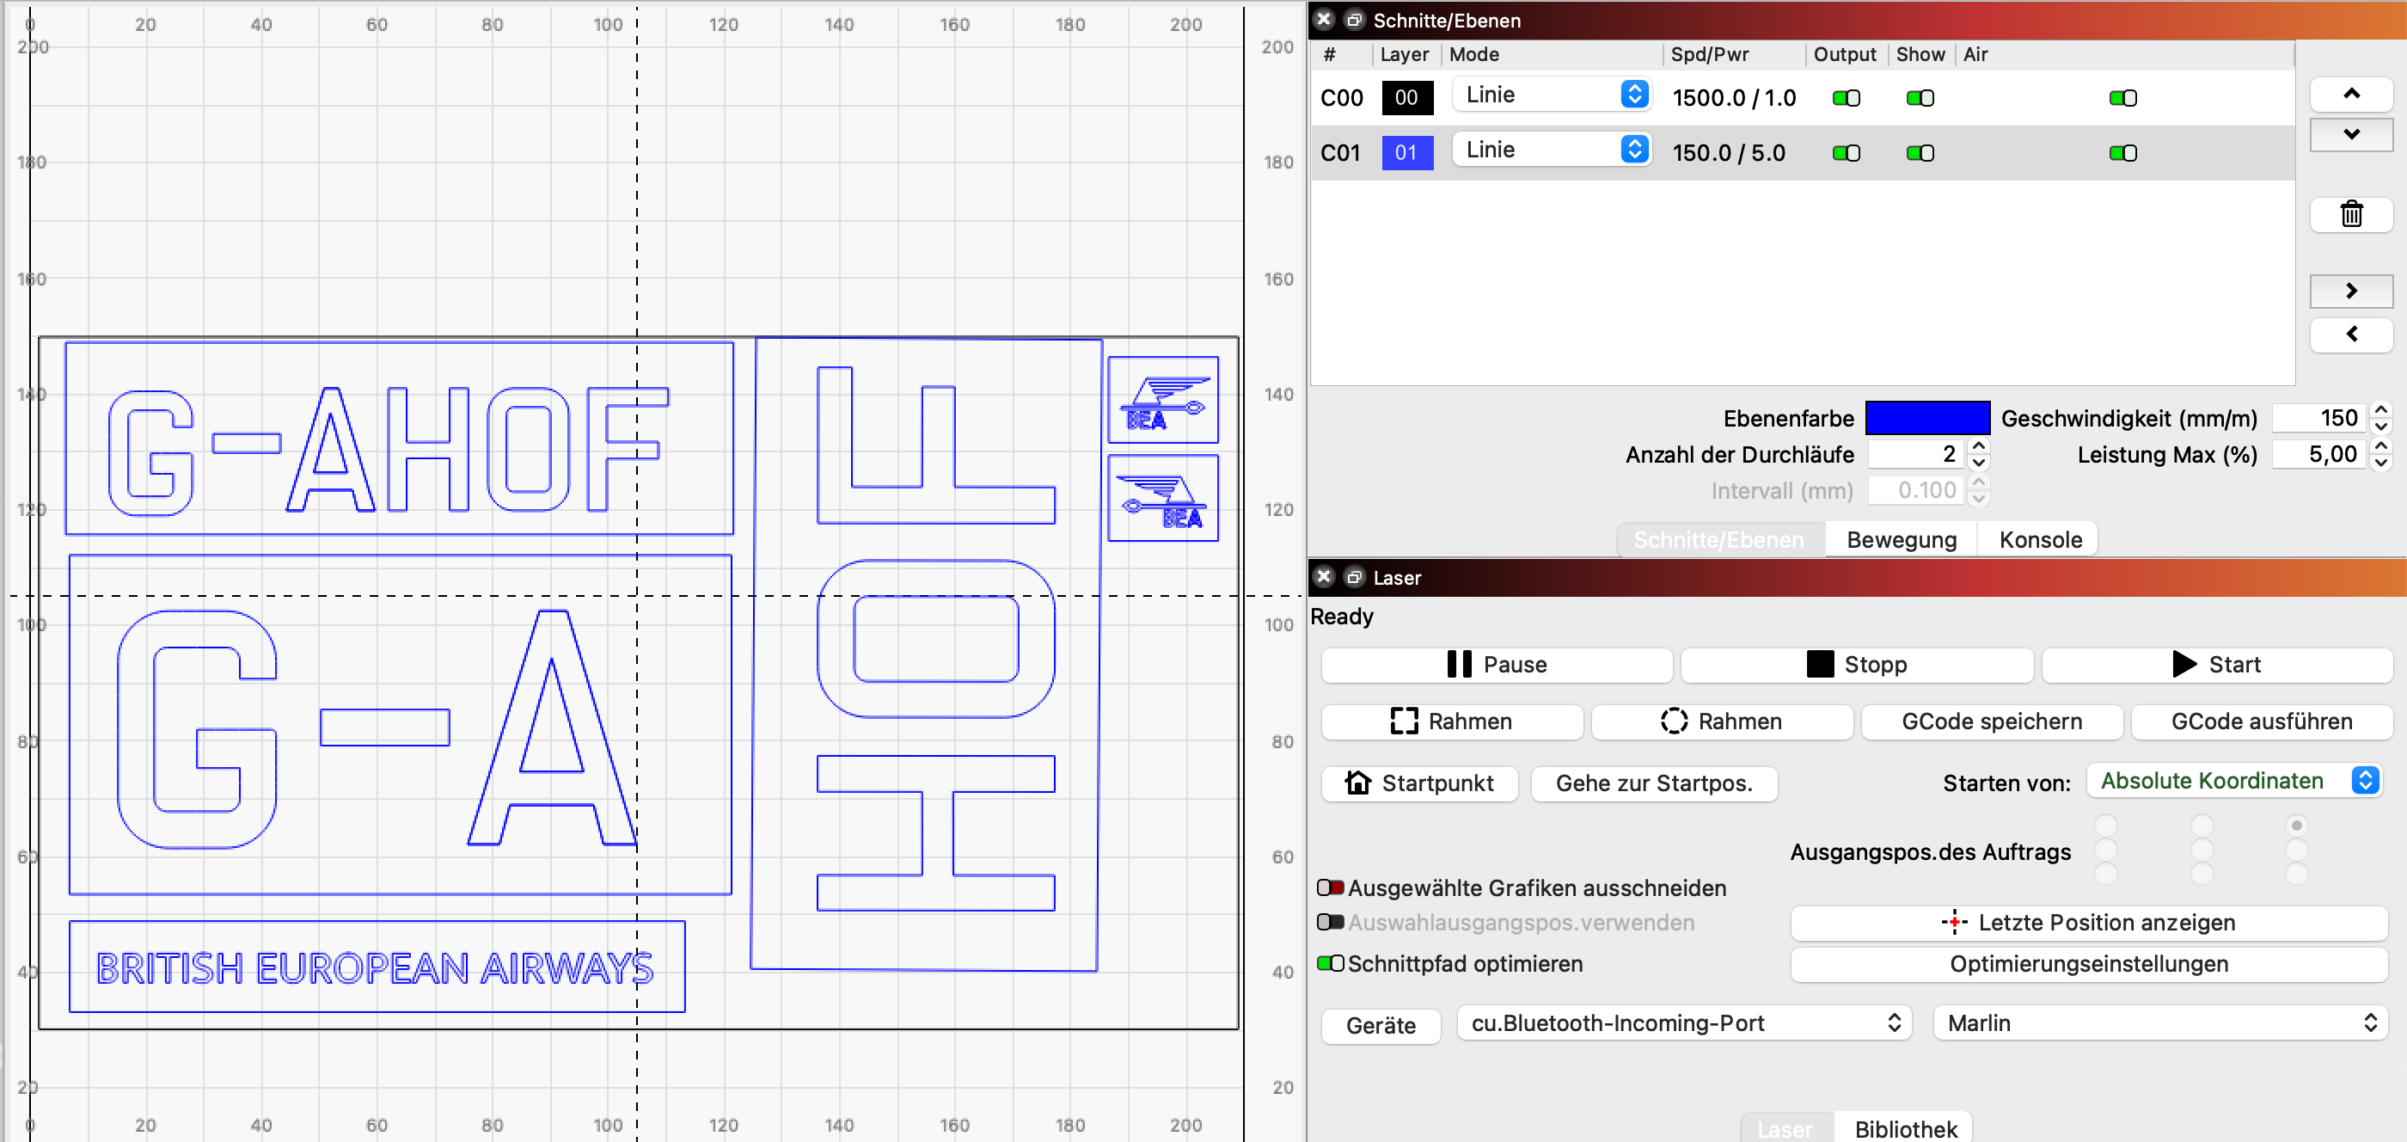Click the Pause button
The image size is (2407, 1142).
(1497, 665)
